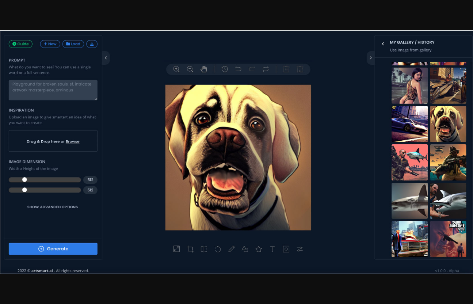Click the Load button

[x=73, y=44]
